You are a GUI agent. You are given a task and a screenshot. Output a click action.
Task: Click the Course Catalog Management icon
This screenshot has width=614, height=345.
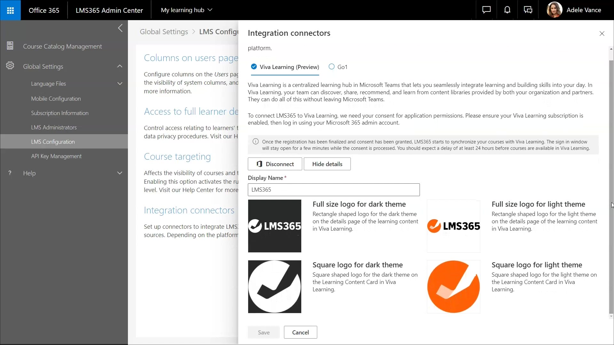10,46
